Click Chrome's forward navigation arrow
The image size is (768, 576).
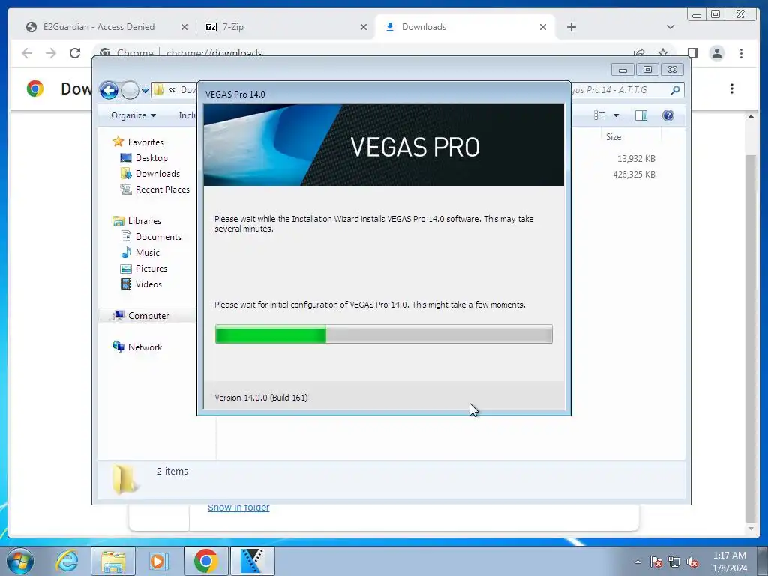[51, 53]
